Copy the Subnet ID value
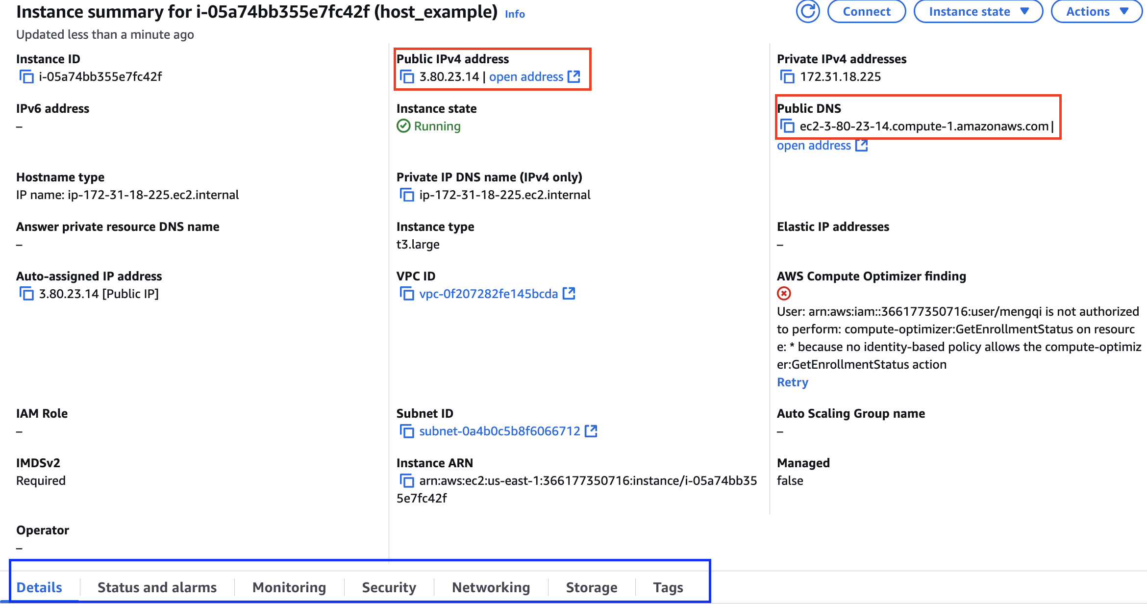The height and width of the screenshot is (604, 1147). point(407,431)
